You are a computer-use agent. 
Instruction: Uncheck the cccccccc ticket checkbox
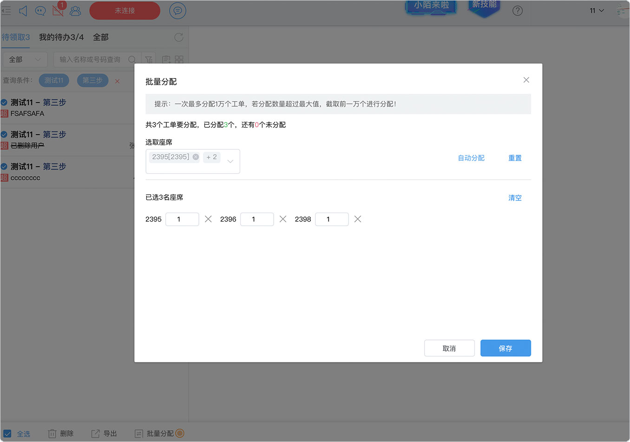4,166
